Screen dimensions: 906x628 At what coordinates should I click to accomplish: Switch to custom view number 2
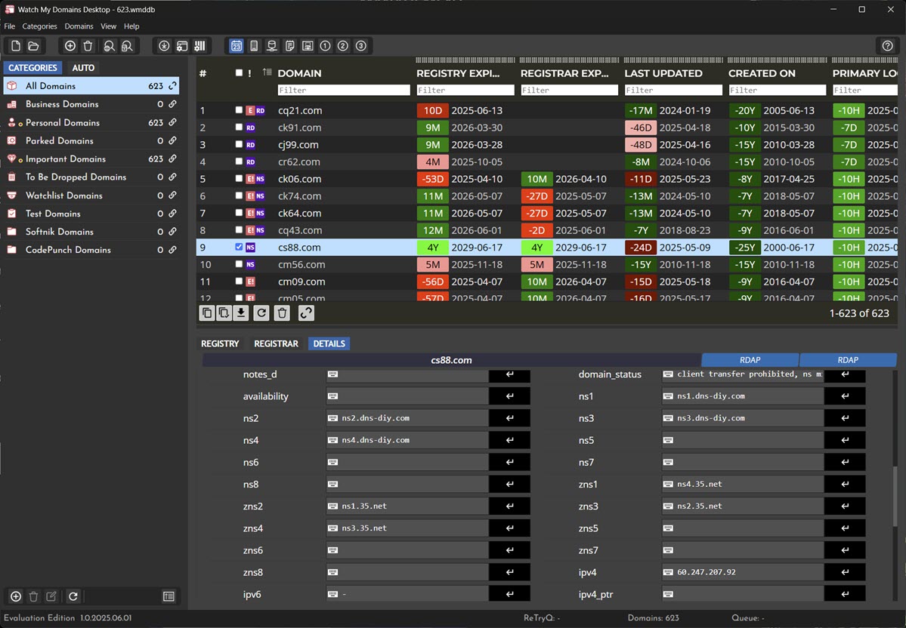click(x=343, y=45)
